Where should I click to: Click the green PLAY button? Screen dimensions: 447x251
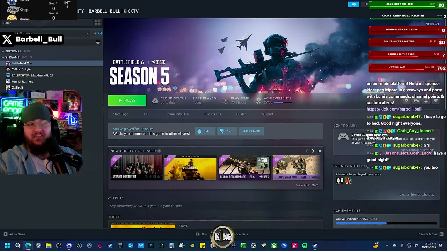pos(127,100)
